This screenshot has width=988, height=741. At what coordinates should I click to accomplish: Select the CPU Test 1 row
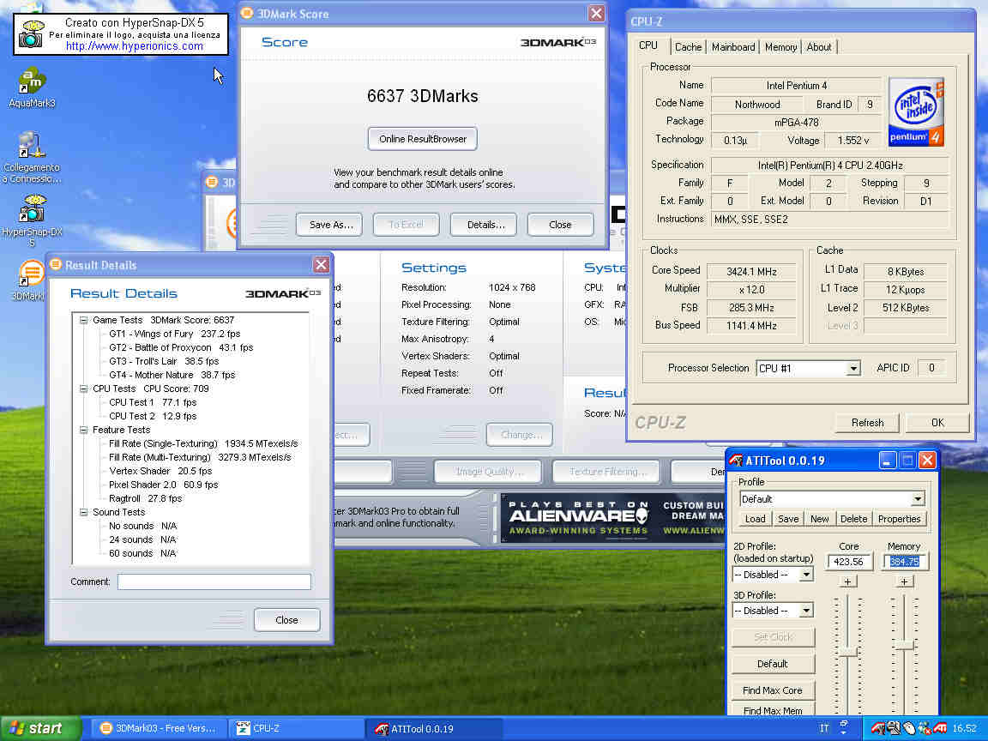153,402
